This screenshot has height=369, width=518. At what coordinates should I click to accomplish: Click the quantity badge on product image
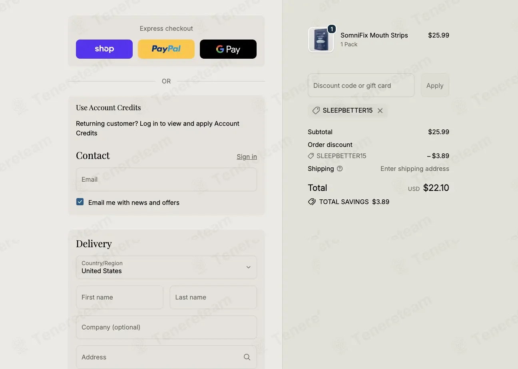(331, 29)
